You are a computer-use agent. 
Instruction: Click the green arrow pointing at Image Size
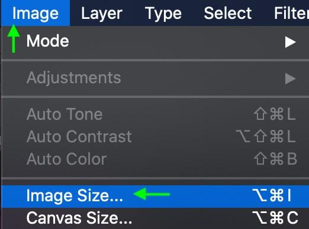pos(152,194)
